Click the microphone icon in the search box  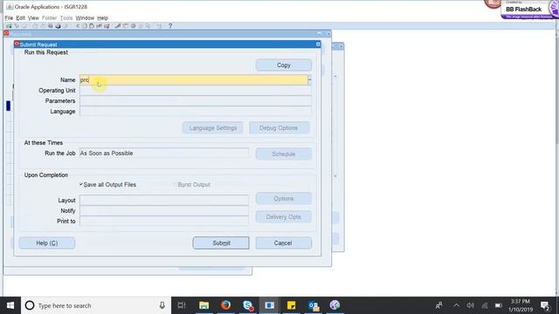point(162,305)
